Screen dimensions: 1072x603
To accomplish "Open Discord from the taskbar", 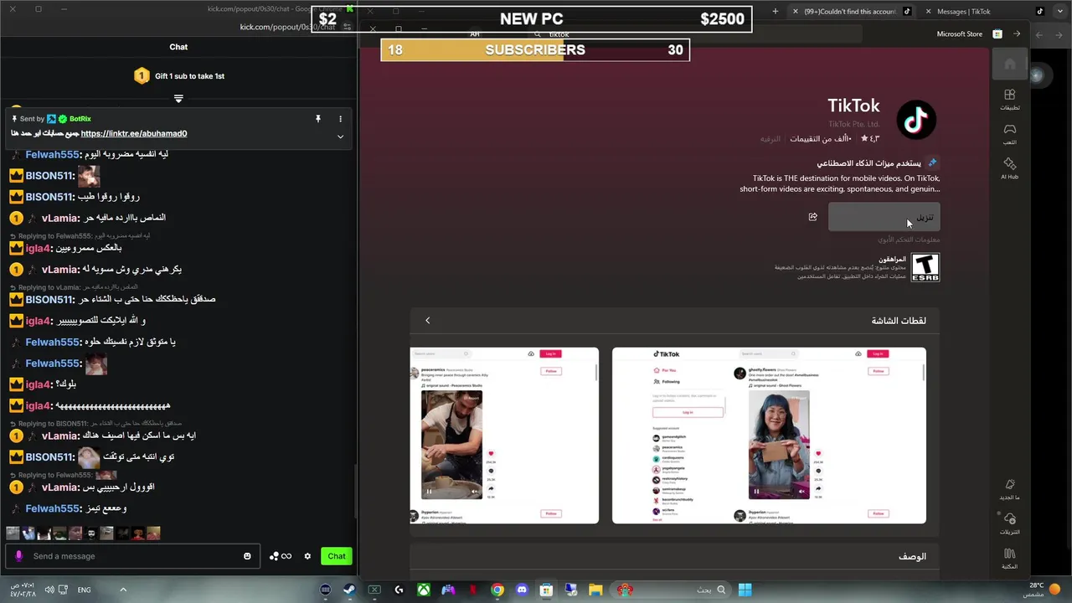I will click(x=522, y=590).
